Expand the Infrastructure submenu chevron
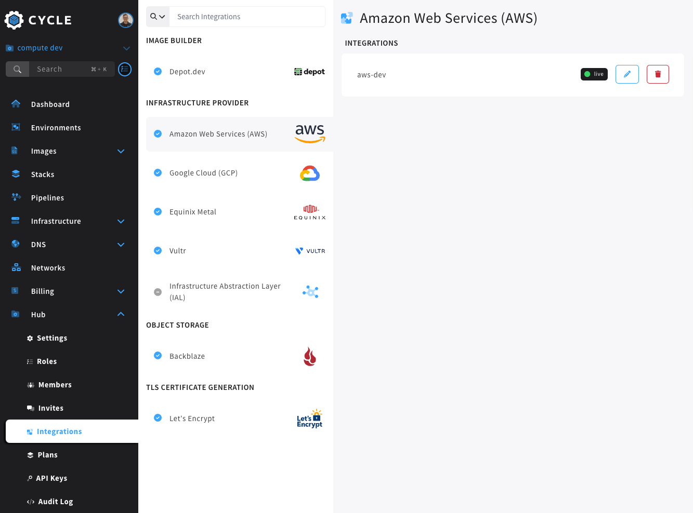Image resolution: width=693 pixels, height=513 pixels. tap(121, 221)
